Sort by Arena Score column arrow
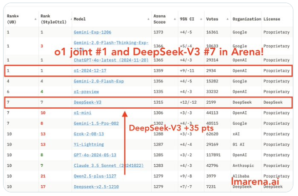Screen dimensions: 298x196 175,19
